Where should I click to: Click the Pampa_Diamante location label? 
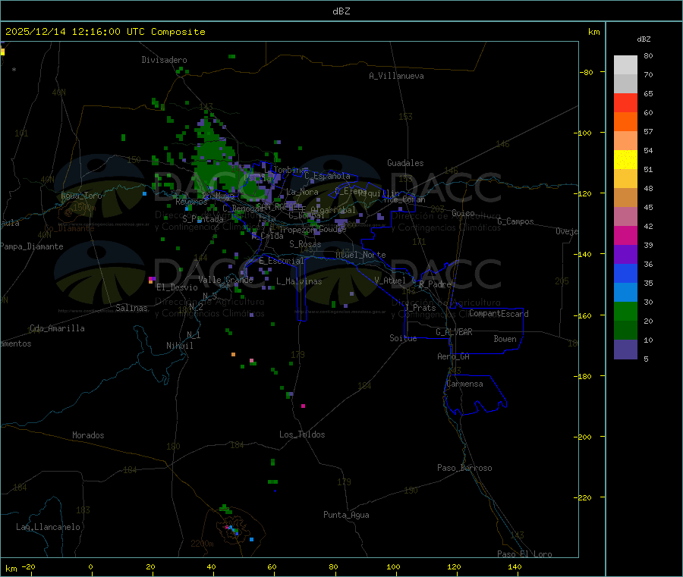(x=32, y=246)
